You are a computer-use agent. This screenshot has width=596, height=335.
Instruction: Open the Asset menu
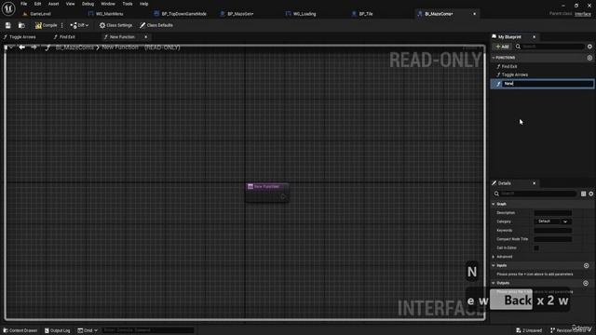[x=54, y=4]
